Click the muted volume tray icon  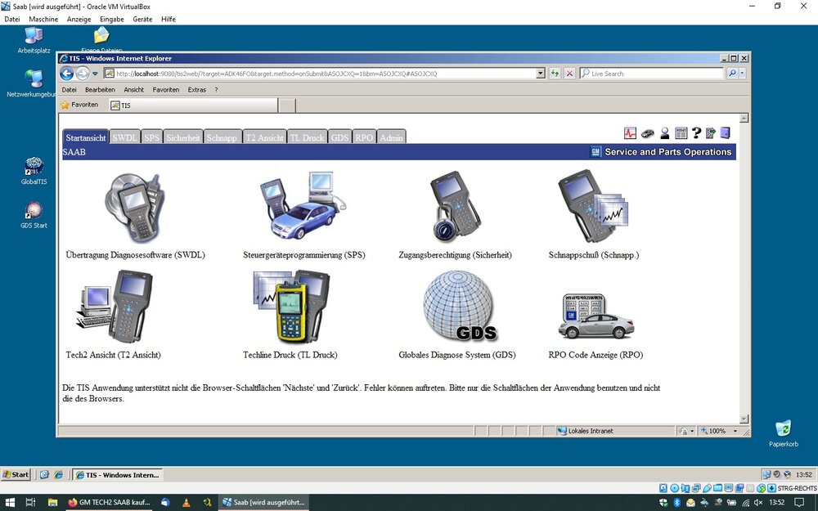[758, 503]
